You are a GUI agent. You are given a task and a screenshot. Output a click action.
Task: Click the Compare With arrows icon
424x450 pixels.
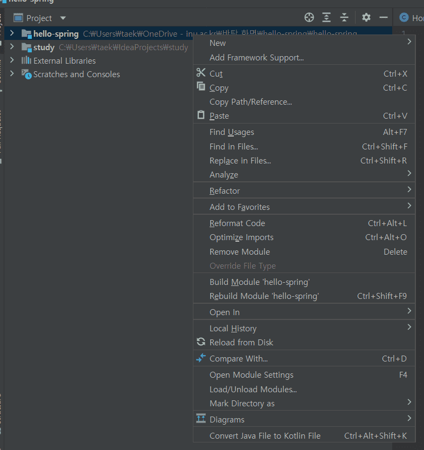[x=201, y=358]
